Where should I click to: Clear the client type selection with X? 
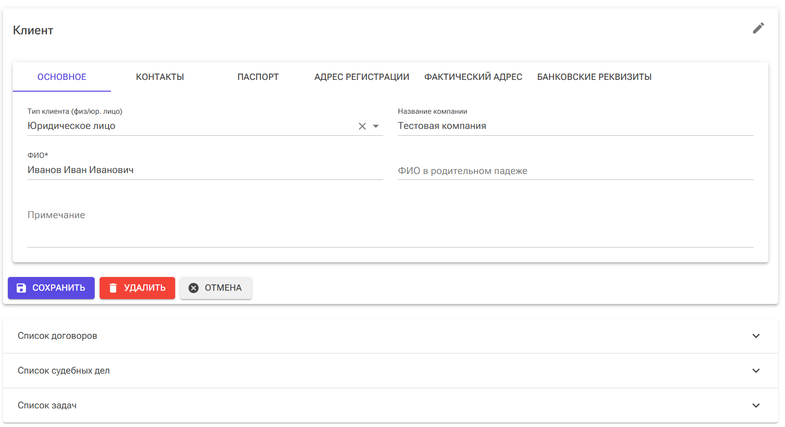point(362,126)
